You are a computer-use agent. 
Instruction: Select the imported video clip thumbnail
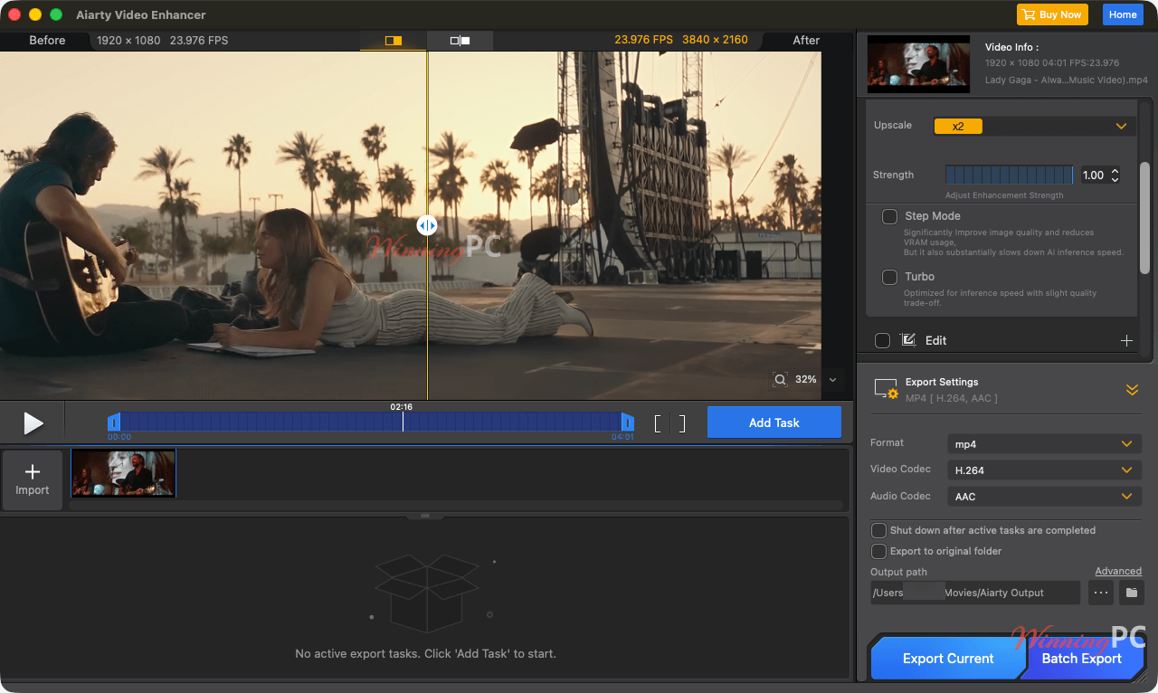pos(123,473)
